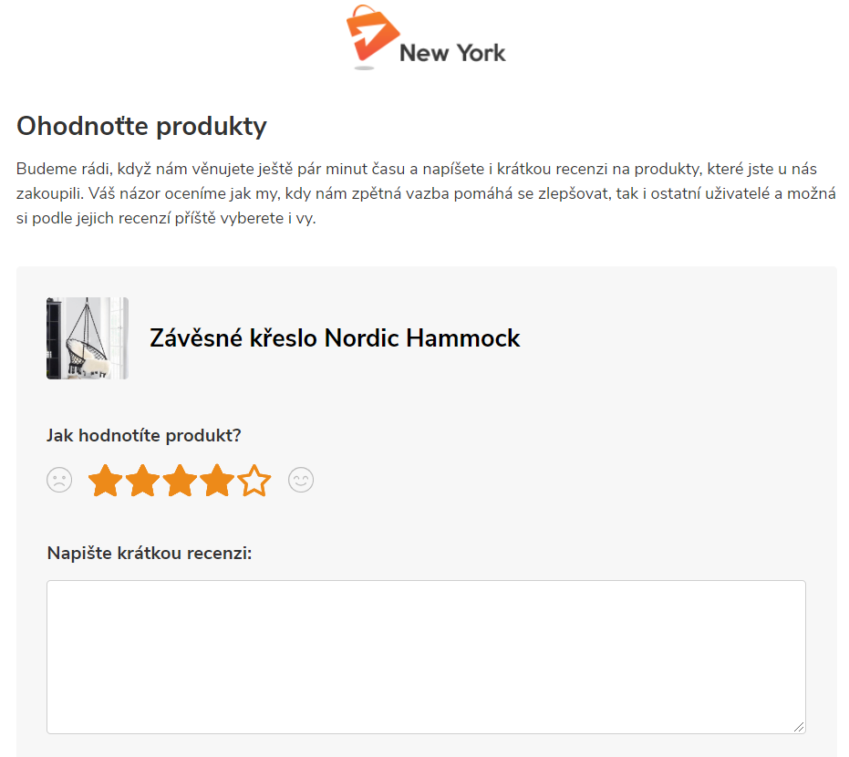Set rating to three stars
Image resolution: width=849 pixels, height=757 pixels.
coord(181,481)
